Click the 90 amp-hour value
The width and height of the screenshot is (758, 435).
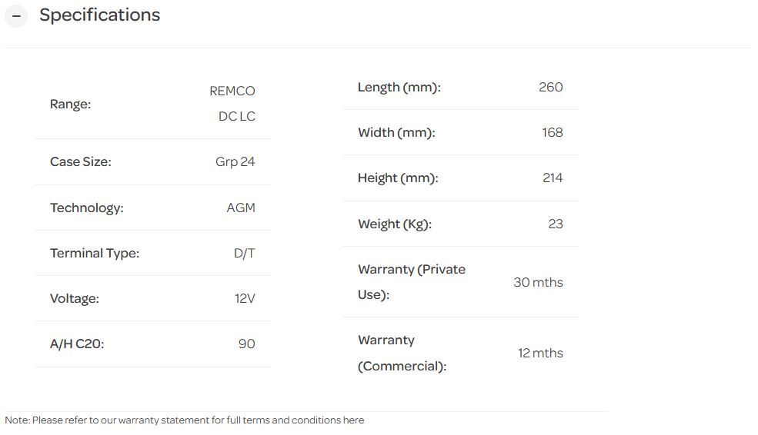tap(246, 344)
